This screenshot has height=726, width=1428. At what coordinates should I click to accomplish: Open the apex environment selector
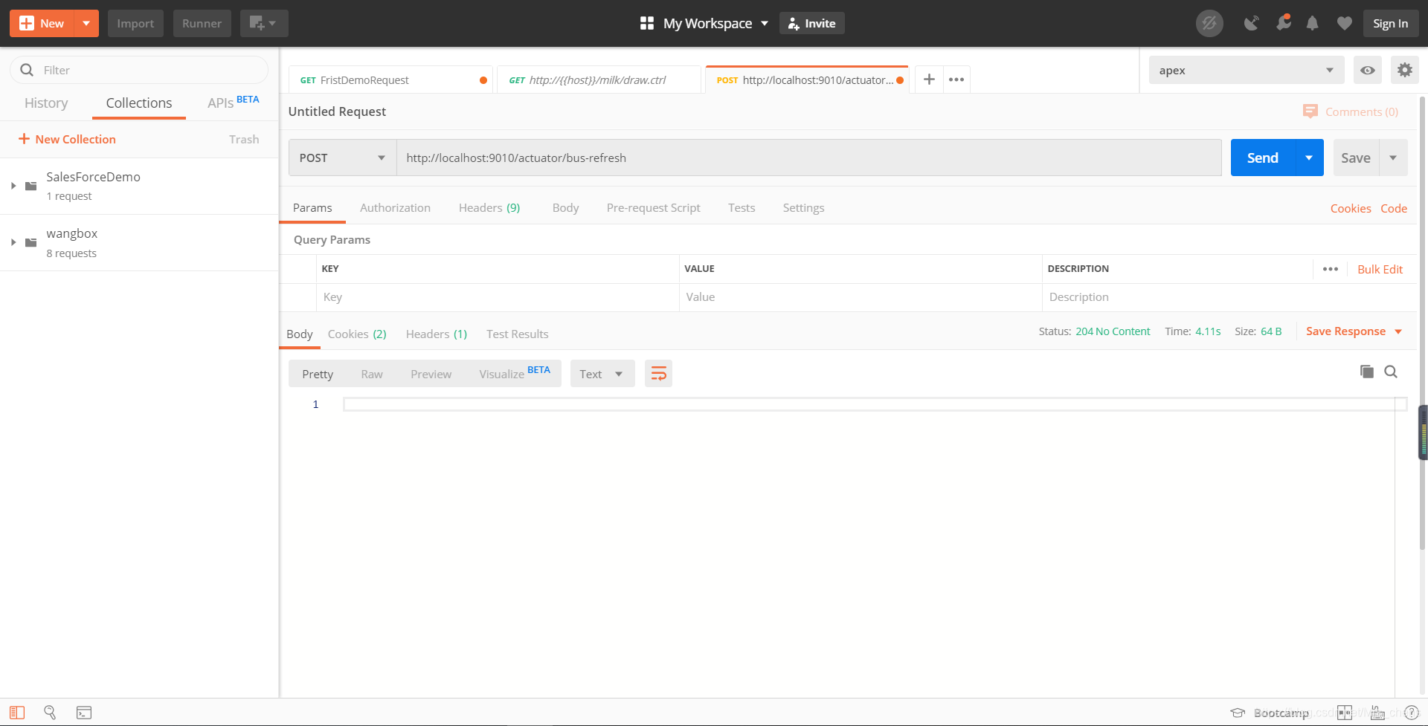pyautogui.click(x=1246, y=71)
